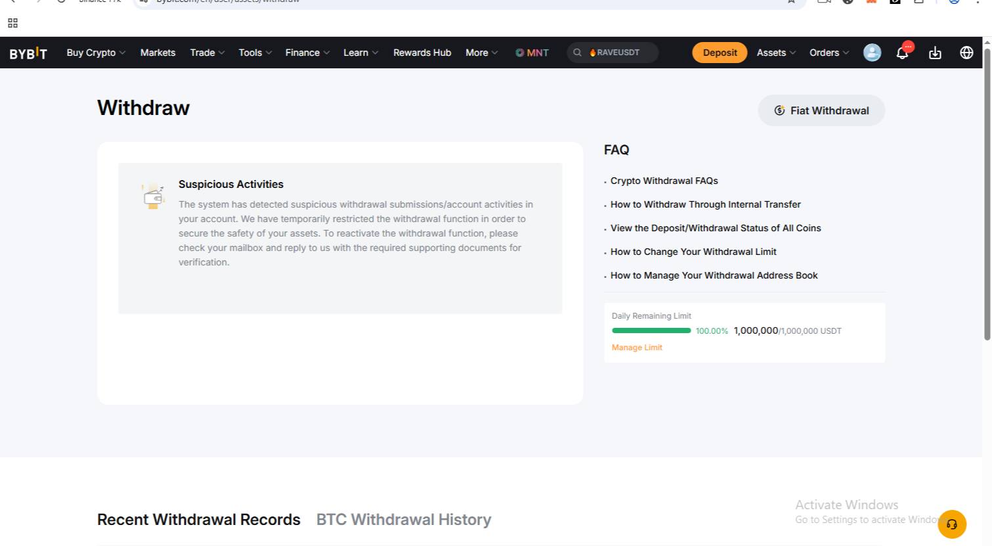The image size is (992, 546).
Task: Click the search magnifier icon
Action: click(x=577, y=53)
